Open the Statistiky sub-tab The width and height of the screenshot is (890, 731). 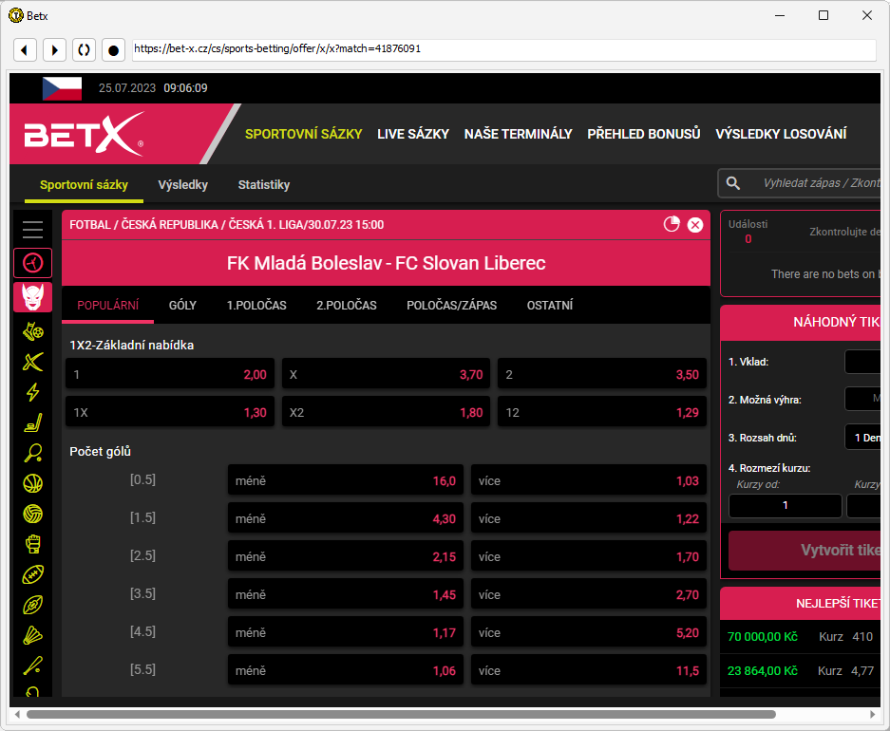pos(264,185)
